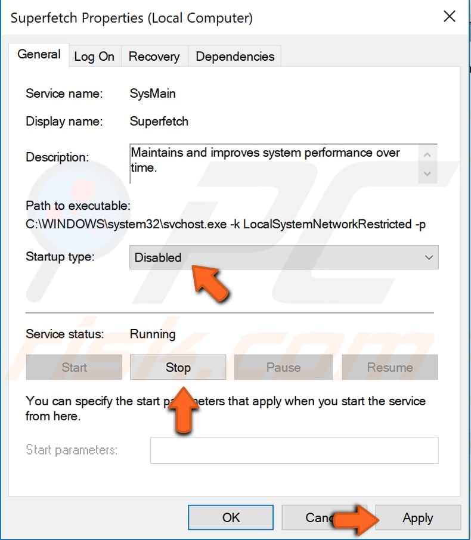View the Dependencies tab

234,56
